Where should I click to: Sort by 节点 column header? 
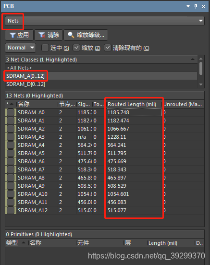coord(67,104)
